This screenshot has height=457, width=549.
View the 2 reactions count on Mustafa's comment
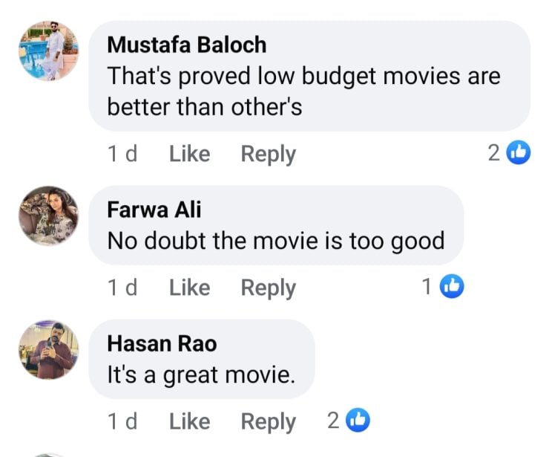coord(494,154)
